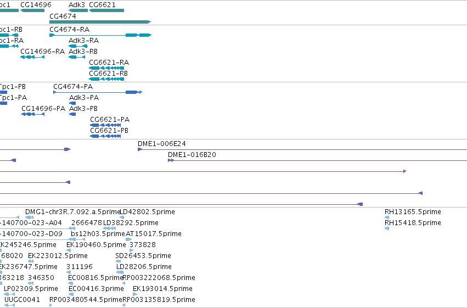Click the LD42802.5prime EST label
467x308 pixels.
click(147, 212)
